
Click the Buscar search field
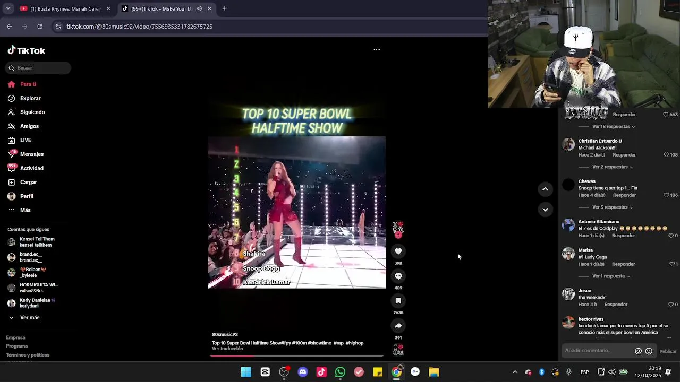pos(39,68)
